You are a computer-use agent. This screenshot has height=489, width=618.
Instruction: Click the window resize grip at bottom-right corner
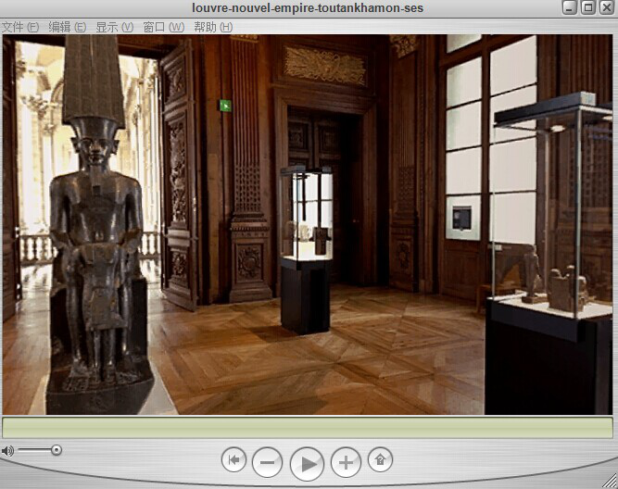click(x=610, y=481)
